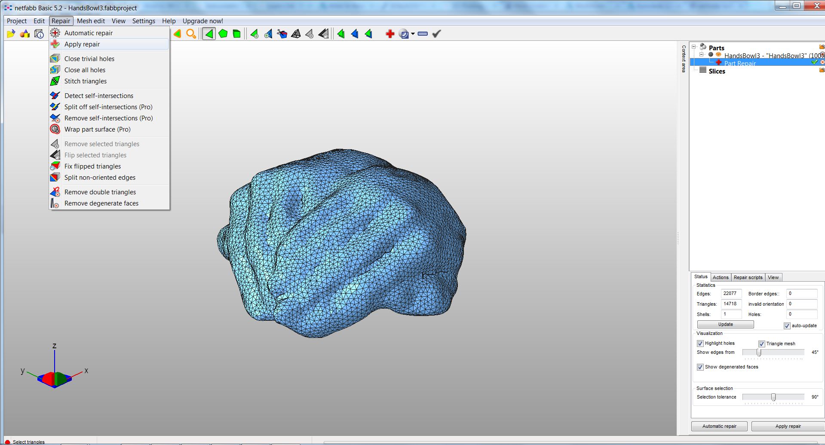Screen dimensions: 825x445
Task: Open the part information toolbar icon
Action: [39, 34]
